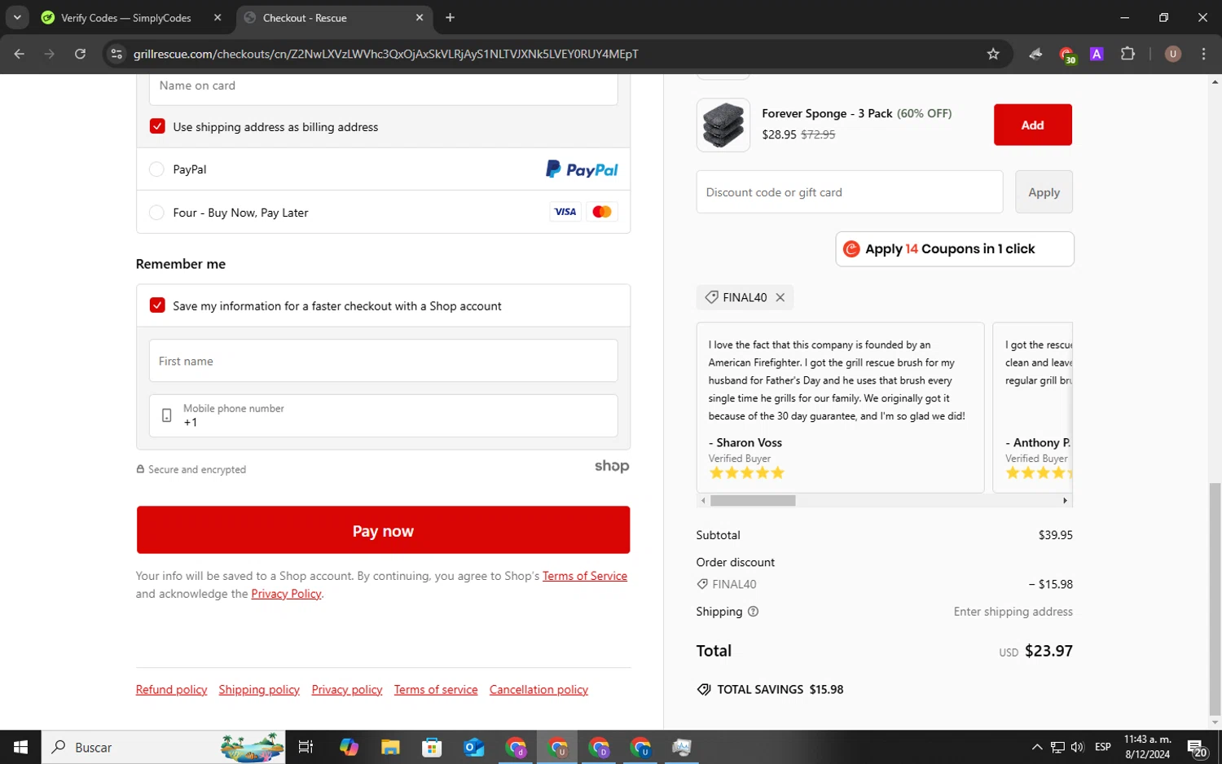The width and height of the screenshot is (1222, 764).
Task: Click the ESP language indicator
Action: [x=1103, y=747]
